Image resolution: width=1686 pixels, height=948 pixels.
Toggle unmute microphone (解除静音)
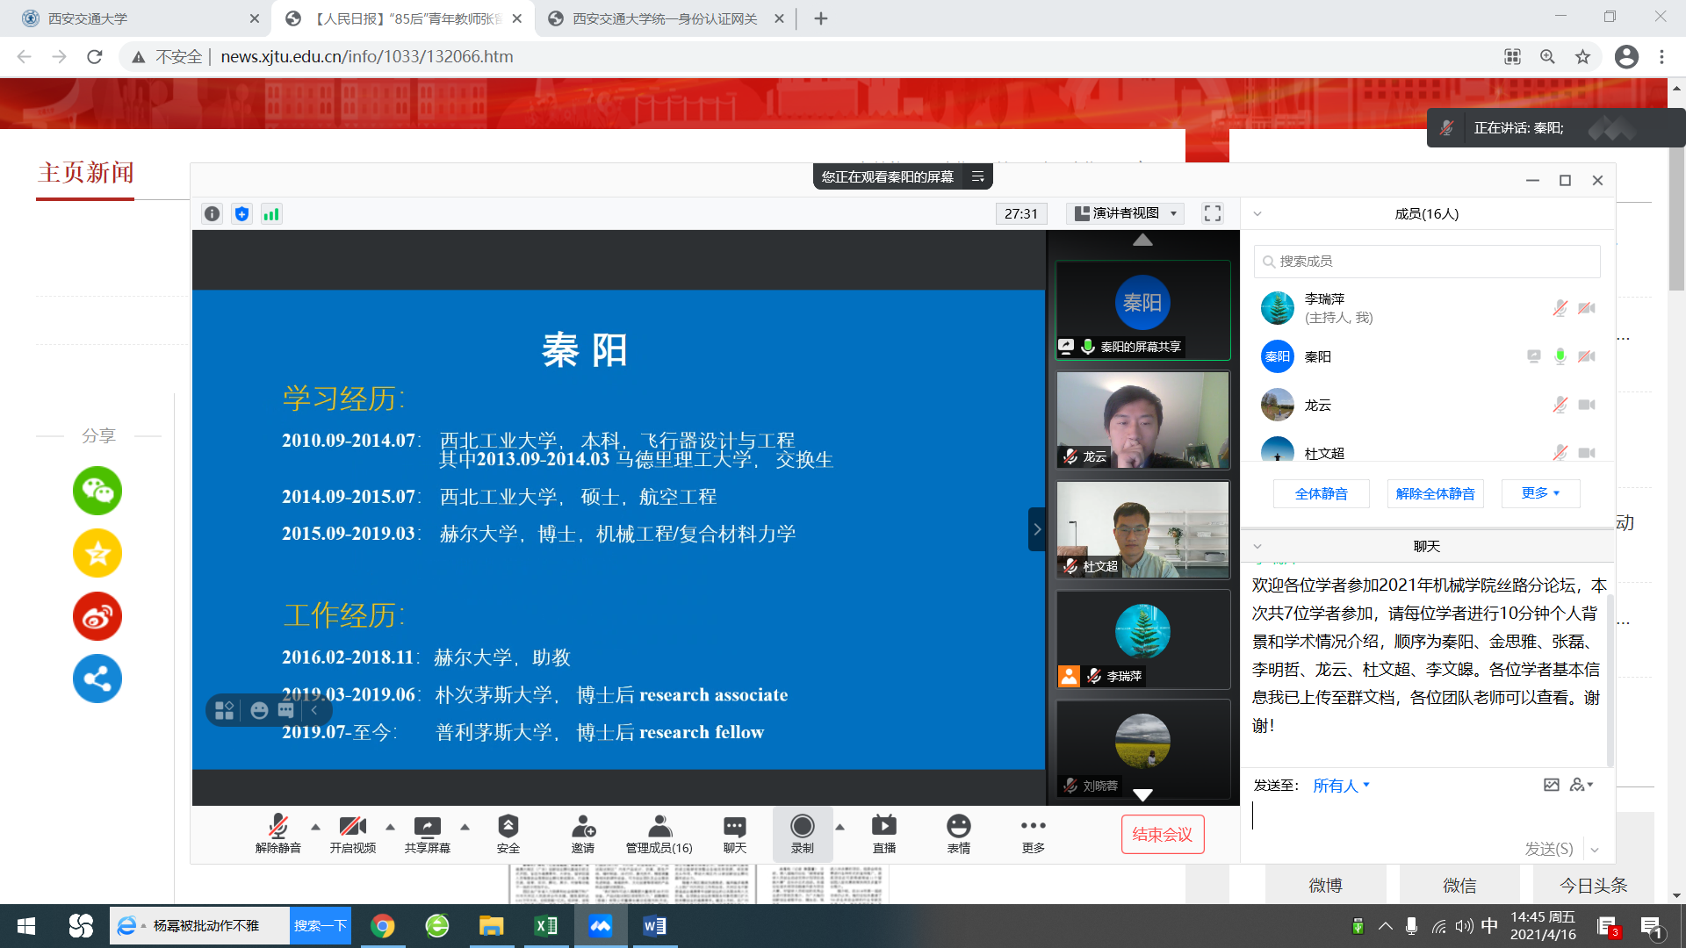[x=277, y=827]
